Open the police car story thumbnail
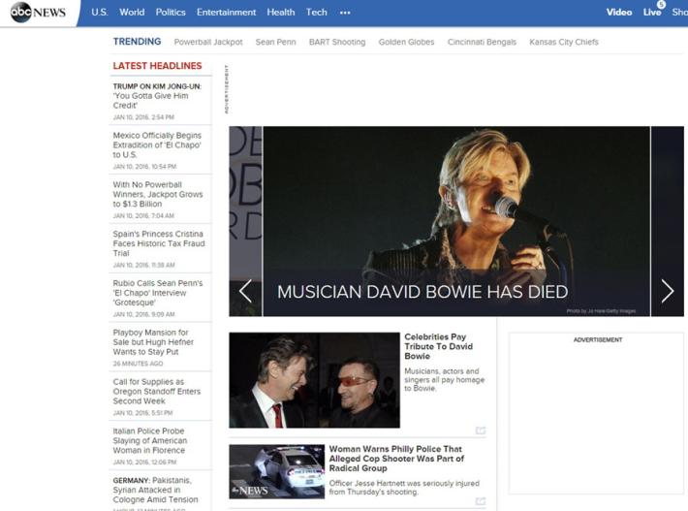688x511 pixels. click(x=276, y=471)
